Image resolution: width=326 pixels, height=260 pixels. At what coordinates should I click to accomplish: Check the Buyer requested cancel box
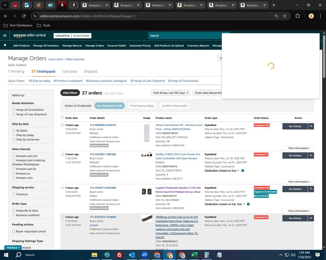tap(14, 231)
